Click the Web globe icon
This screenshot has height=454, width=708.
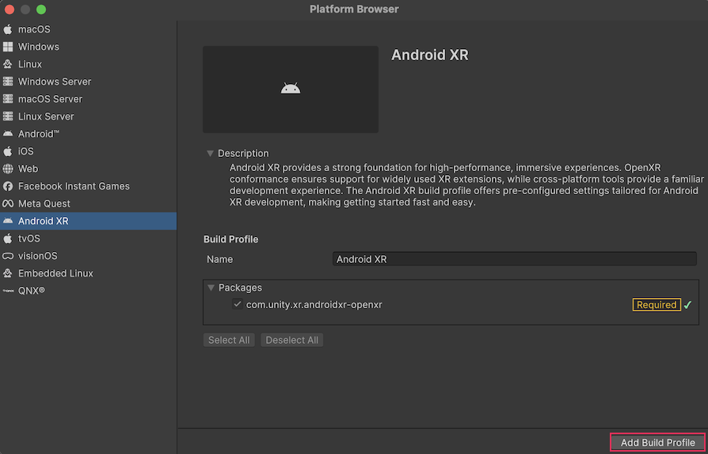pos(8,169)
